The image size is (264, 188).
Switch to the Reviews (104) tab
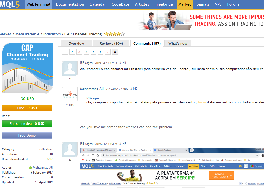click(111, 43)
